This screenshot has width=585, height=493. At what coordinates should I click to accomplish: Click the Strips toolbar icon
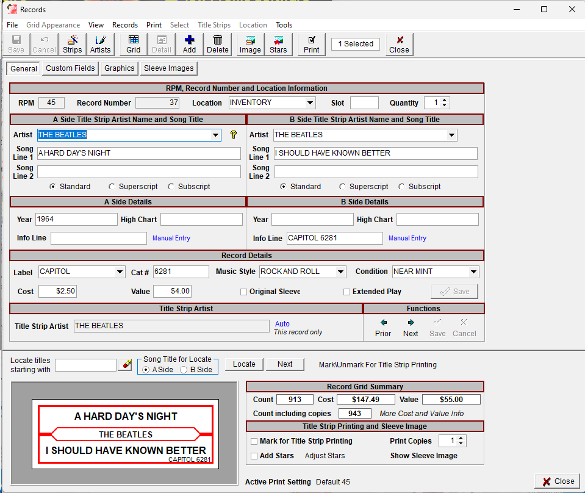click(72, 45)
